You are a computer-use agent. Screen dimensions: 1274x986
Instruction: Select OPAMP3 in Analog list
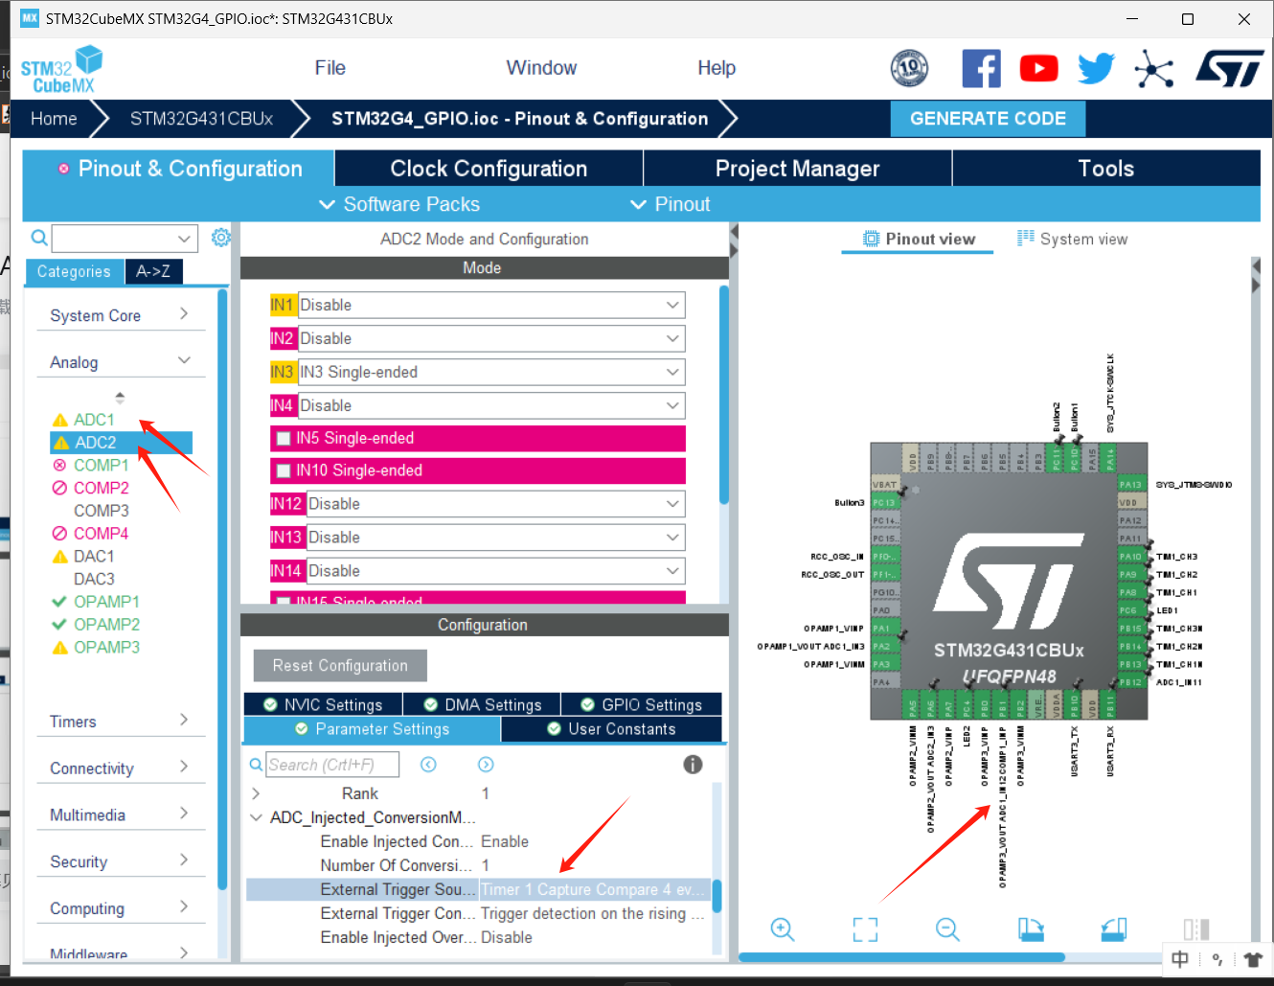click(x=106, y=648)
